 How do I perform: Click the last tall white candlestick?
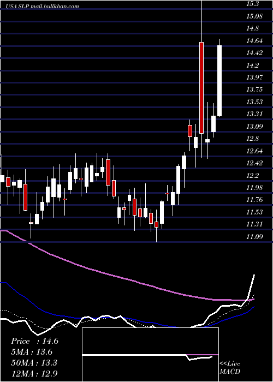[x=219, y=81]
